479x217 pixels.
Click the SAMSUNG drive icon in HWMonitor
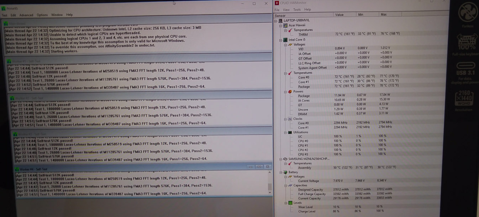pos(285,159)
